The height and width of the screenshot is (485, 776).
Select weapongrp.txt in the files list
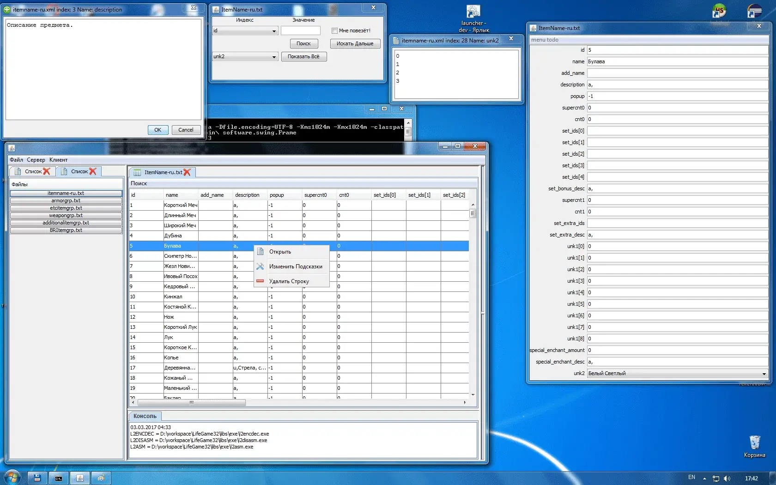click(66, 215)
